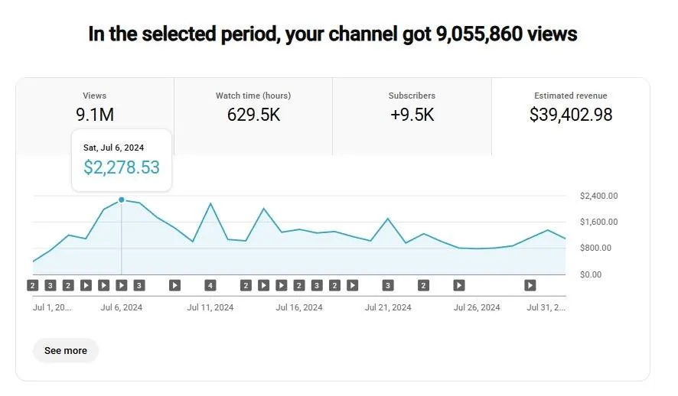Viewport: 678px width, 396px height.
Task: Open the Watch time (hours) tab
Action: click(253, 108)
